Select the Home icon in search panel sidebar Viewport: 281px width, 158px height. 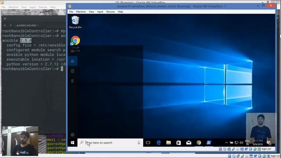tap(72, 61)
